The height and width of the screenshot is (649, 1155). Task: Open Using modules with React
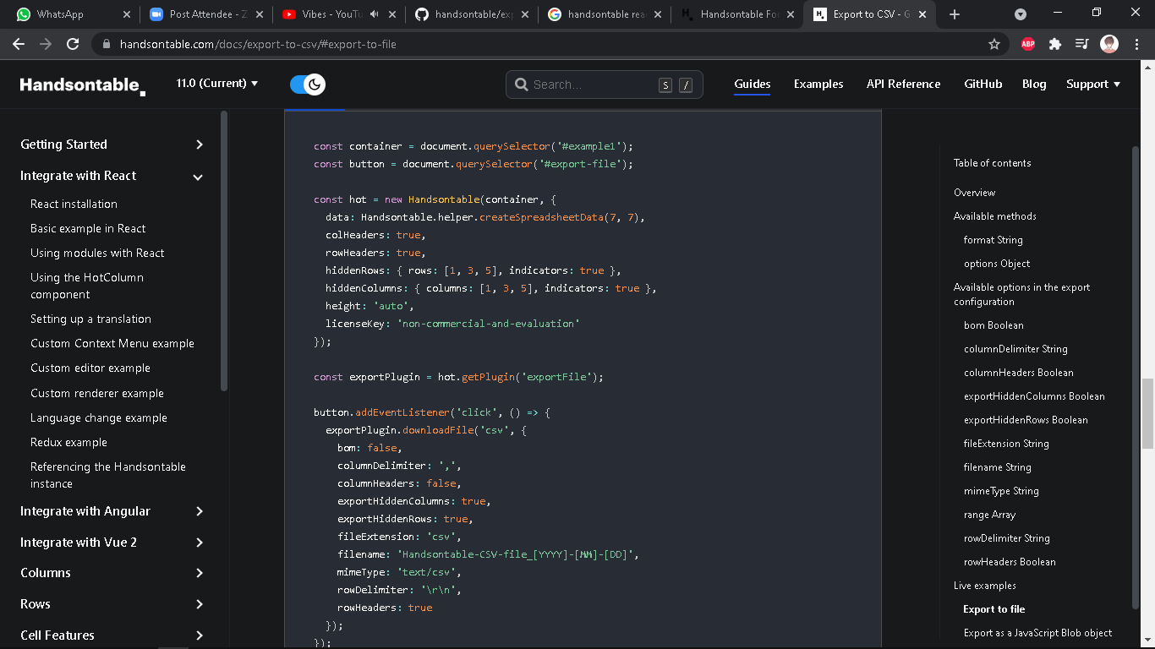click(97, 253)
